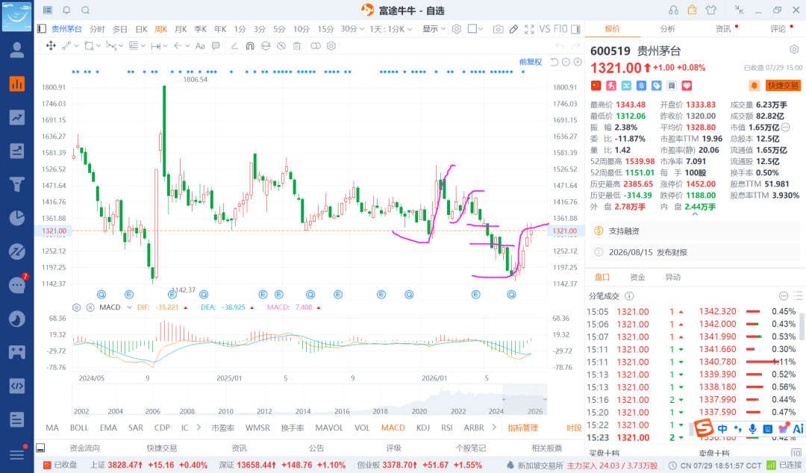Open the pie chart portfolio sidebar icon

pyautogui.click(x=17, y=218)
